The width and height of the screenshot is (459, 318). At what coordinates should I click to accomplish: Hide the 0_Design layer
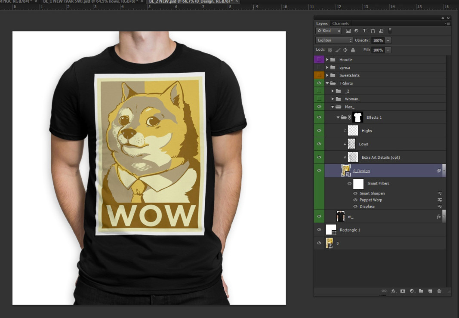(x=319, y=170)
